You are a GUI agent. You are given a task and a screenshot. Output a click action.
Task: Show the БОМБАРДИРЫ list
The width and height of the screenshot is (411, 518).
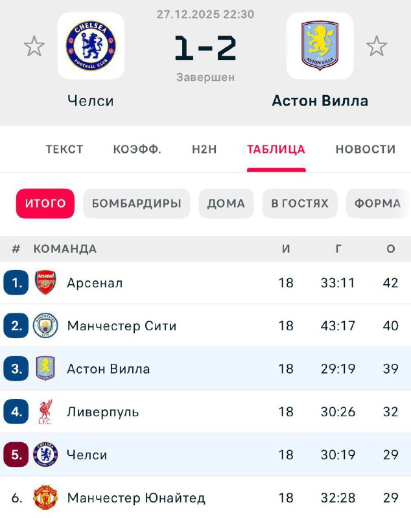136,203
